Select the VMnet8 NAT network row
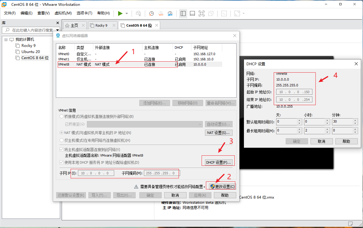The height and width of the screenshot is (228, 363). [x=140, y=65]
